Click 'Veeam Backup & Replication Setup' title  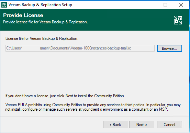click(x=40, y=5)
